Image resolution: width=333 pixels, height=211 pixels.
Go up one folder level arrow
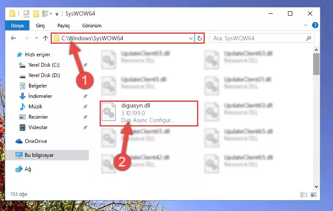pos(45,38)
